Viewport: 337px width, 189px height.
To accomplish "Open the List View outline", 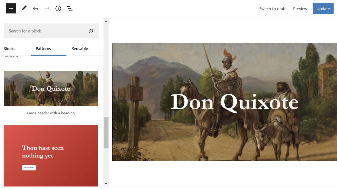I will pyautogui.click(x=70, y=8).
